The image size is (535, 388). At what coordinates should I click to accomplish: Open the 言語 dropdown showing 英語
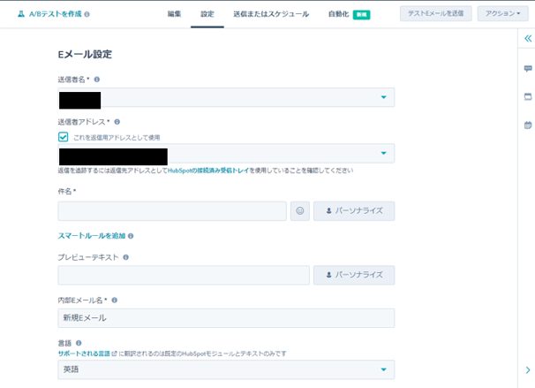383,369
